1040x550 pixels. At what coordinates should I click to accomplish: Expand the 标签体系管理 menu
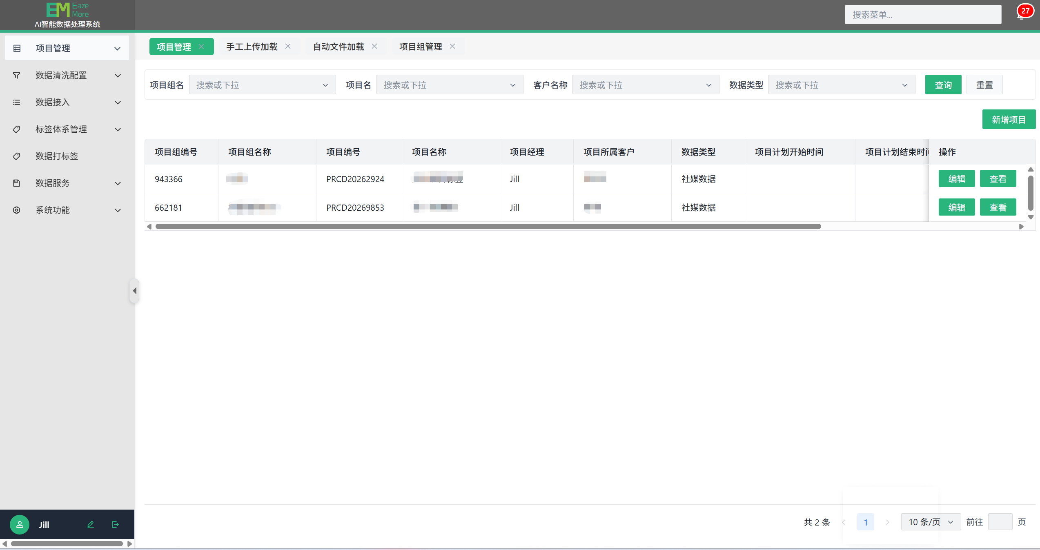coord(118,129)
